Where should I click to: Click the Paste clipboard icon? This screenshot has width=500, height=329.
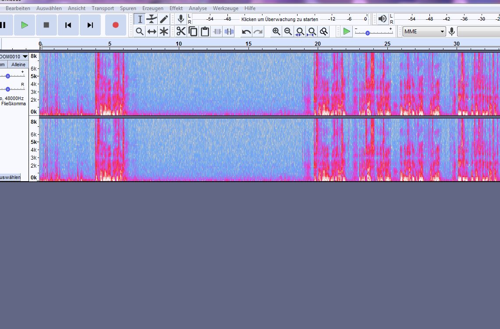point(205,31)
